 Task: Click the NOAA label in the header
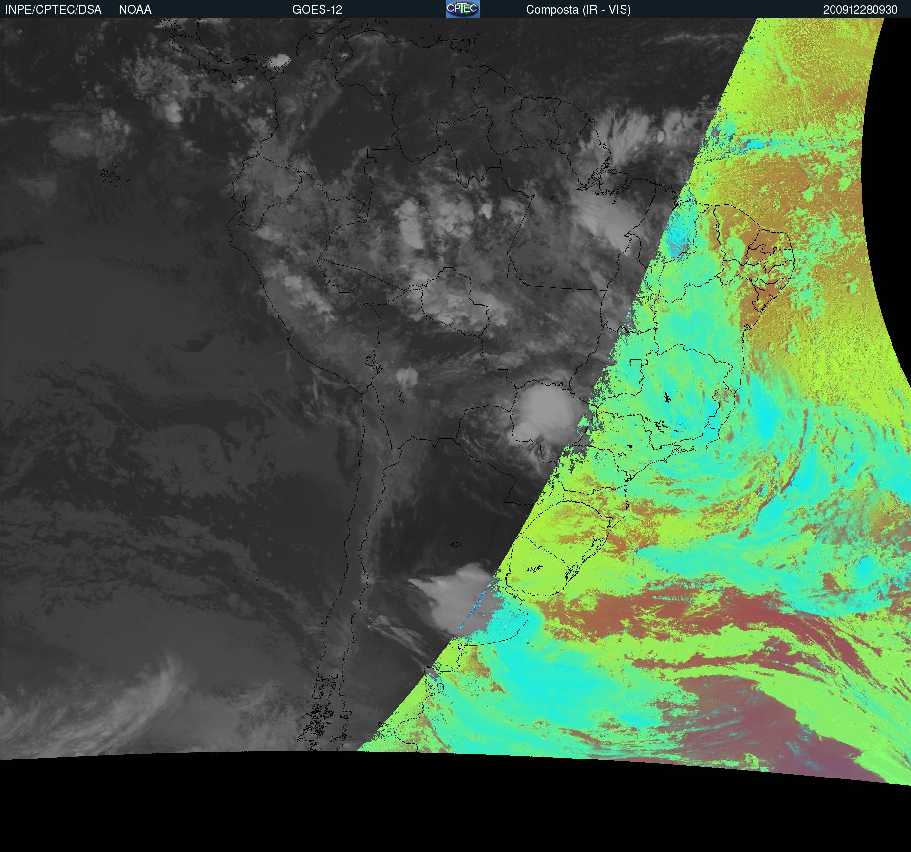pos(135,10)
